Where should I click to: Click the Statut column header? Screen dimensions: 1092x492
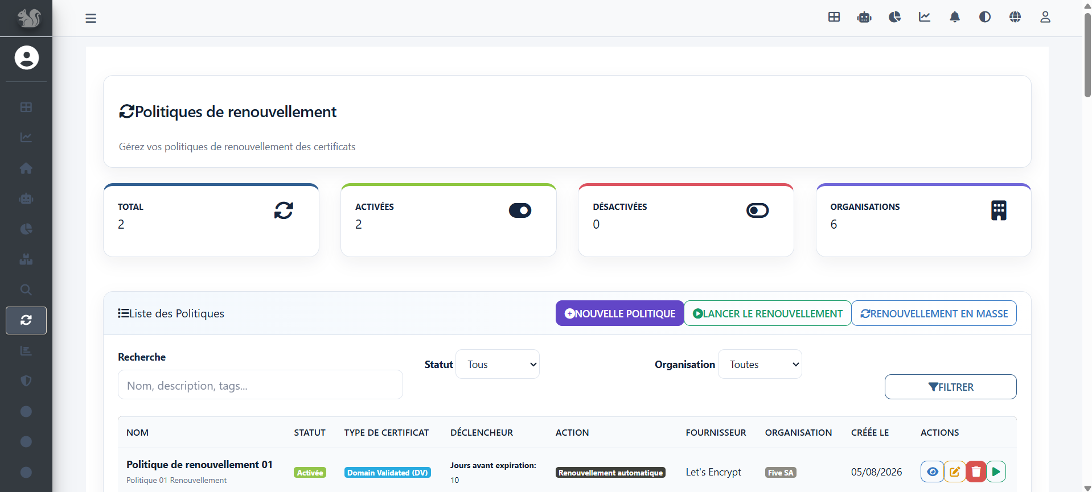coord(310,433)
